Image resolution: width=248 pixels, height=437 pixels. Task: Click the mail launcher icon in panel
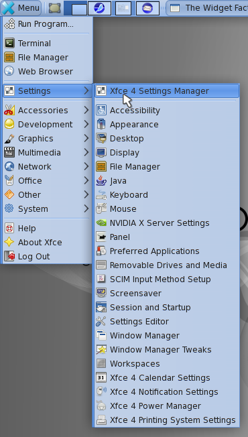click(147, 8)
